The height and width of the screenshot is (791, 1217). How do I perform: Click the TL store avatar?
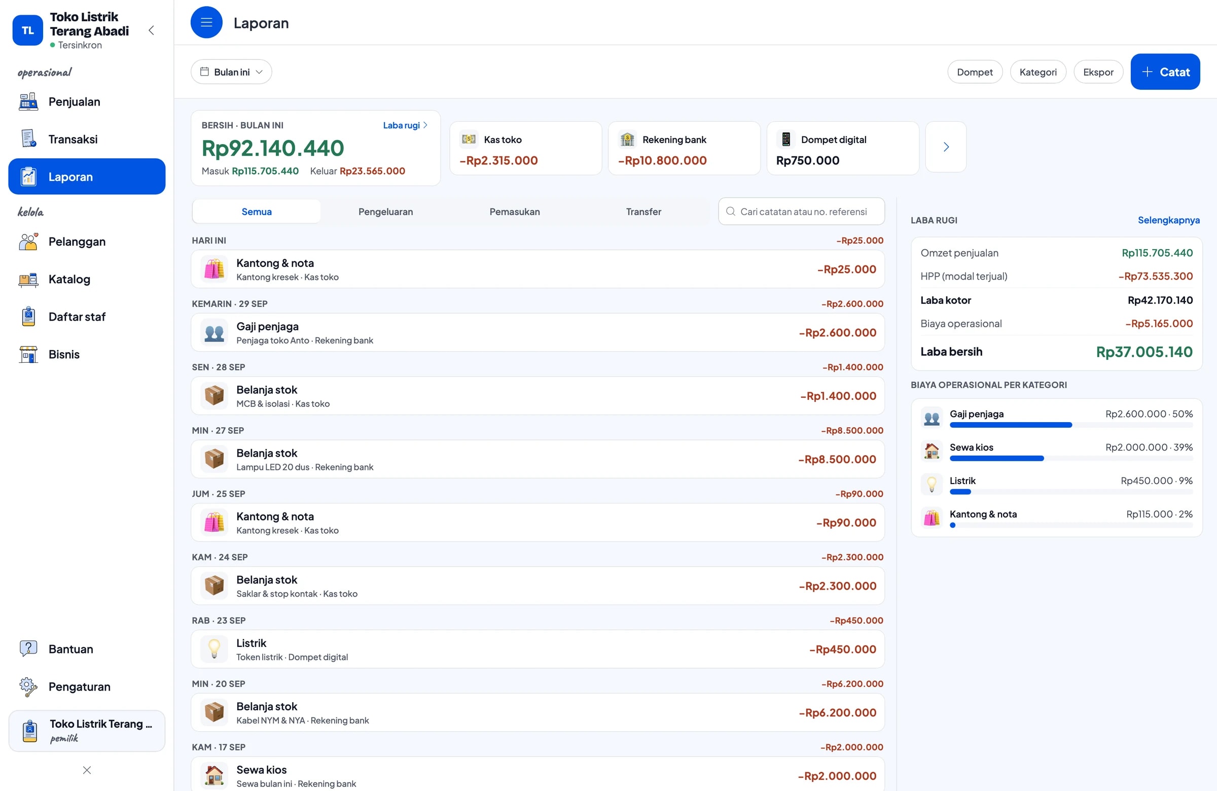point(27,30)
